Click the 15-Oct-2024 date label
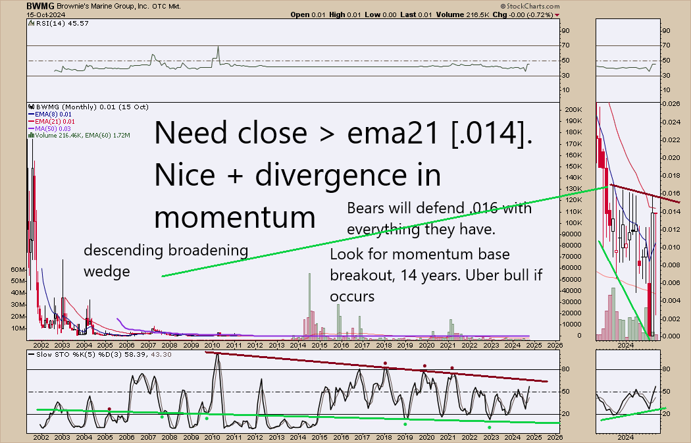691x443 pixels. pyautogui.click(x=46, y=14)
